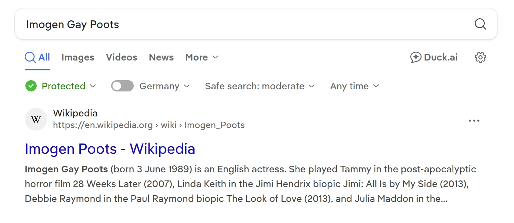
Task: Expand the More search categories menu
Action: [202, 57]
